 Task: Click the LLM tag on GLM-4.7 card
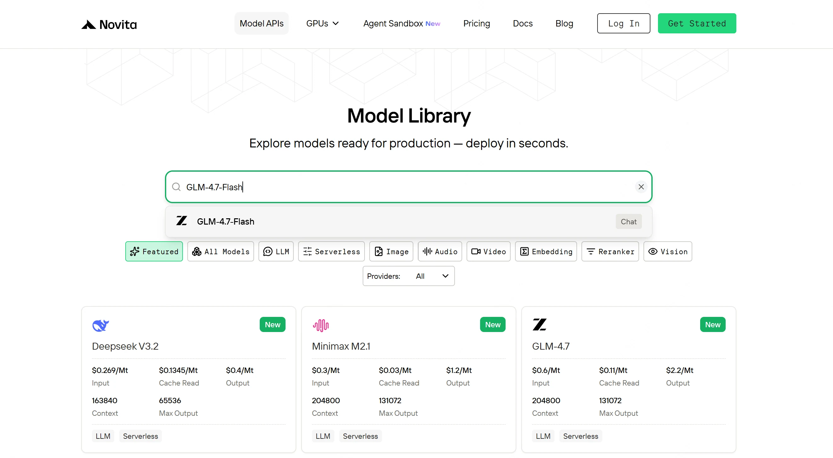coord(543,436)
